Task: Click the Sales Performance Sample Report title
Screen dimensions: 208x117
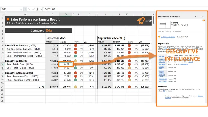Action: pyautogui.click(x=35, y=19)
